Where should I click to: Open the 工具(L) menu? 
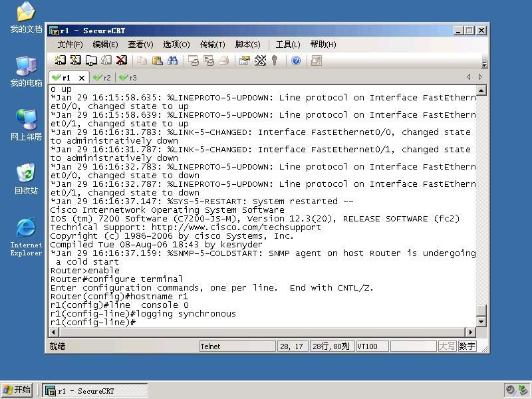tap(288, 45)
